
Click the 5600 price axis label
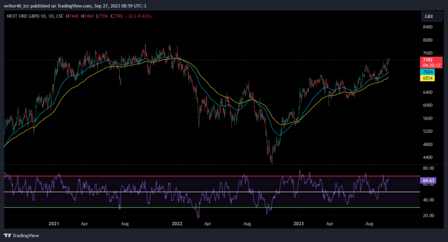point(428,118)
